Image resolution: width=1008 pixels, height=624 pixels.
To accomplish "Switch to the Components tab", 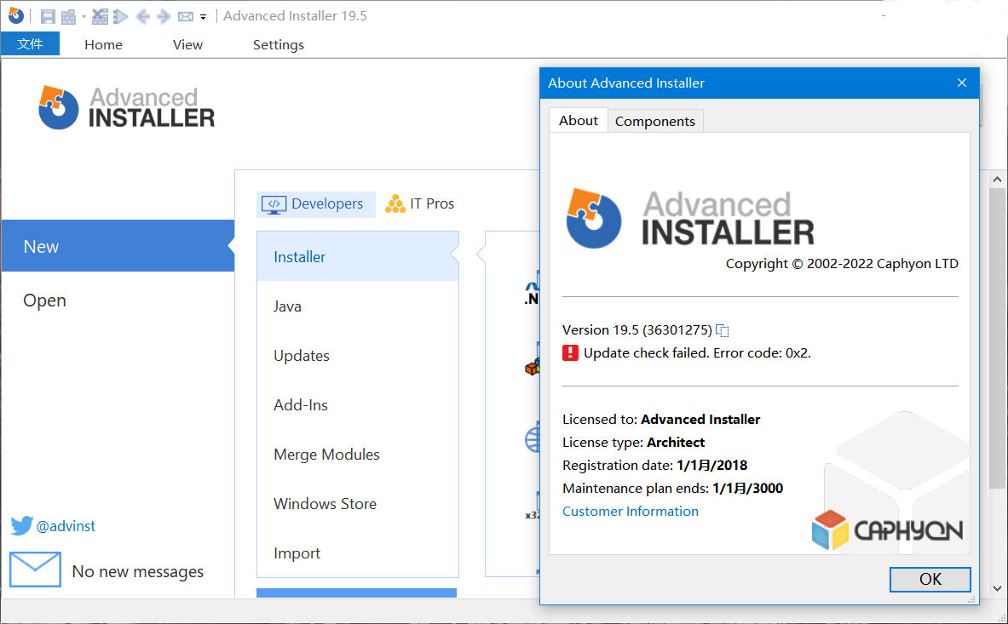I will (655, 121).
